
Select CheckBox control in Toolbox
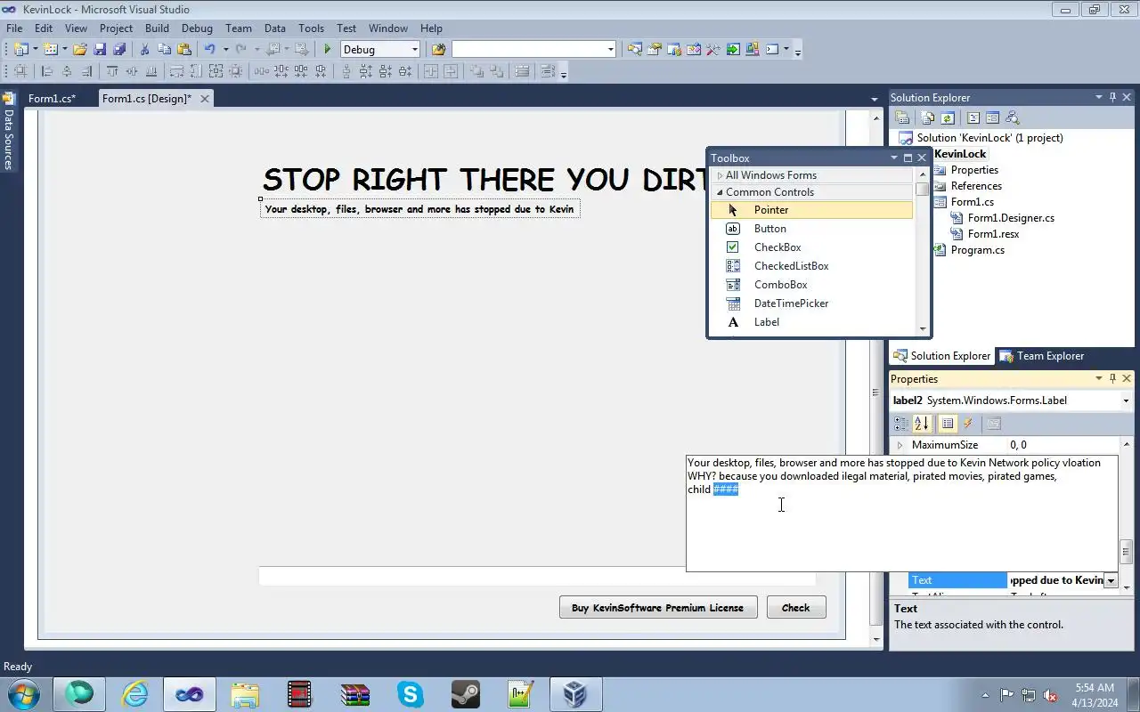(x=811, y=247)
